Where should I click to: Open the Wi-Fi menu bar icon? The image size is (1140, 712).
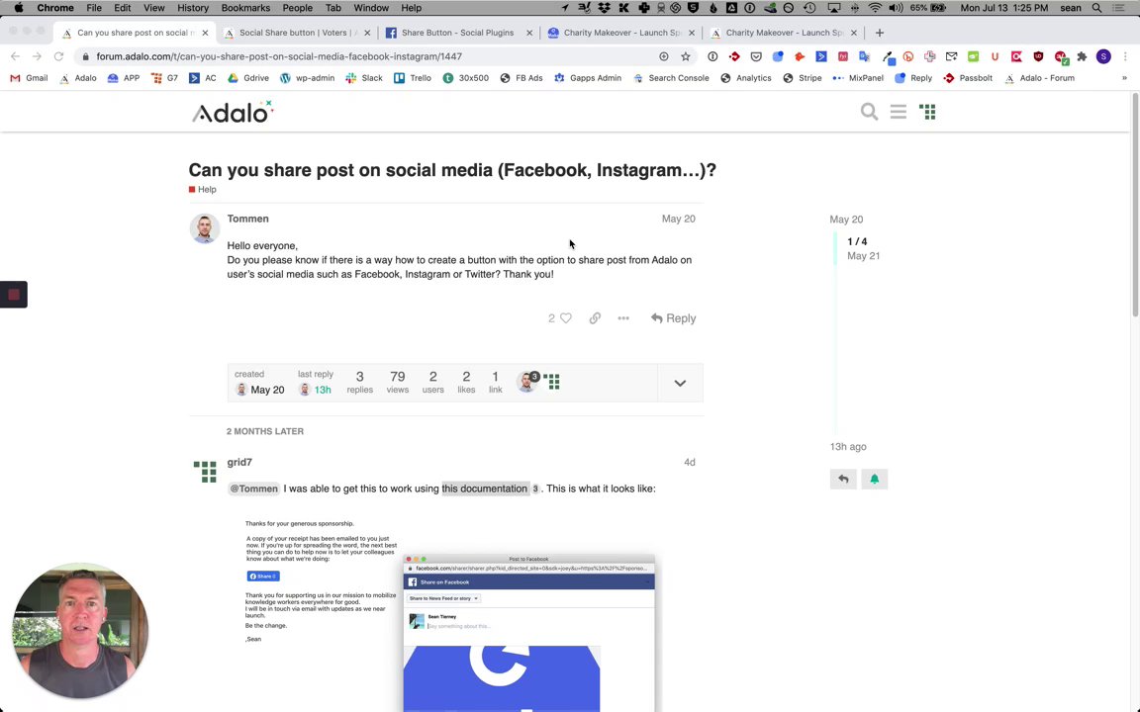[x=875, y=8]
